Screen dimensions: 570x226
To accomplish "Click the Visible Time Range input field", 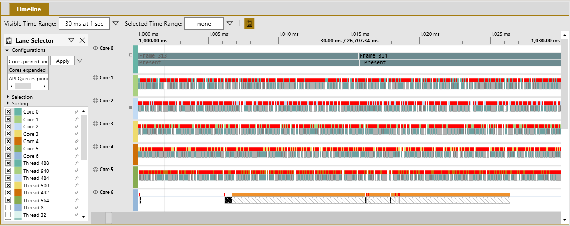I will point(84,24).
